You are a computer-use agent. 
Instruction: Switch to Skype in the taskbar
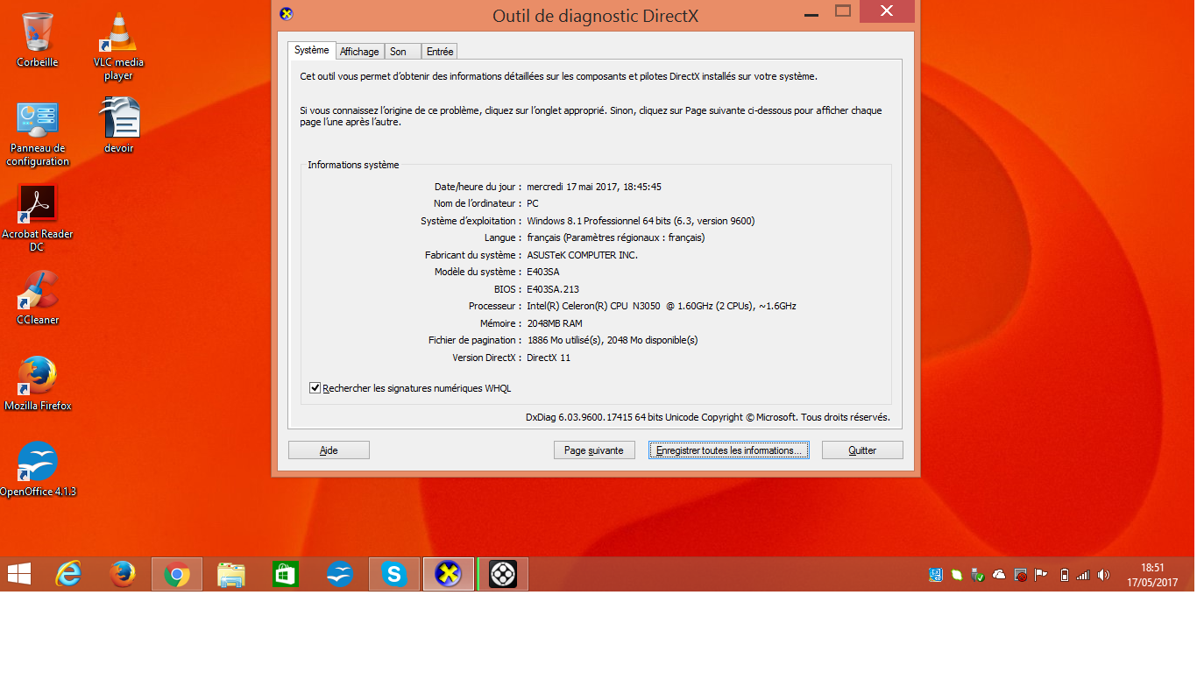pos(394,574)
